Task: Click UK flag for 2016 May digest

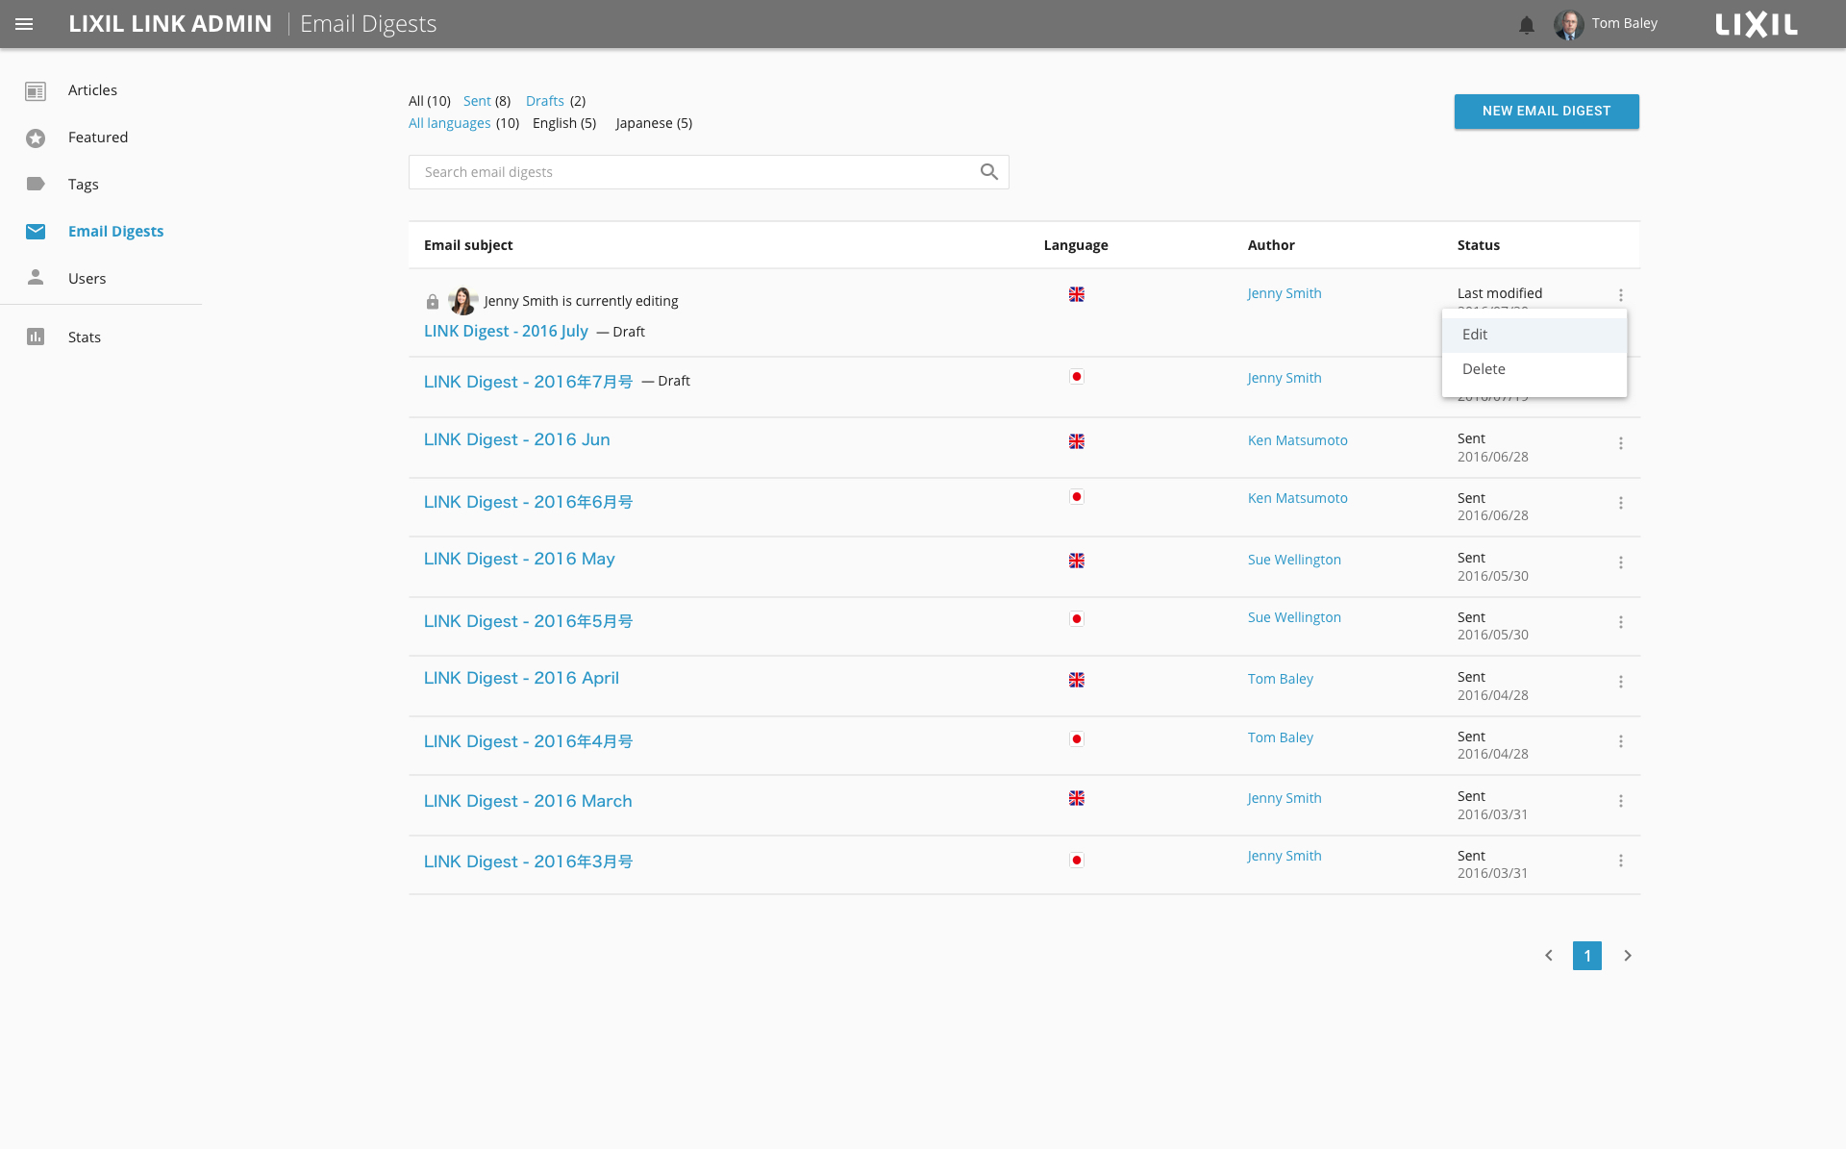Action: point(1077,561)
